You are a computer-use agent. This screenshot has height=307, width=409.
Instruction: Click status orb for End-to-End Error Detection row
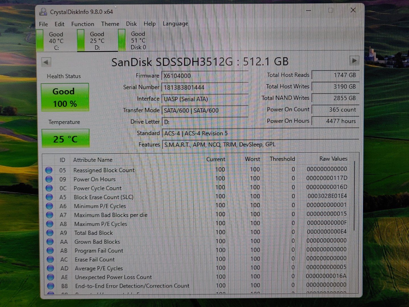coord(51,286)
